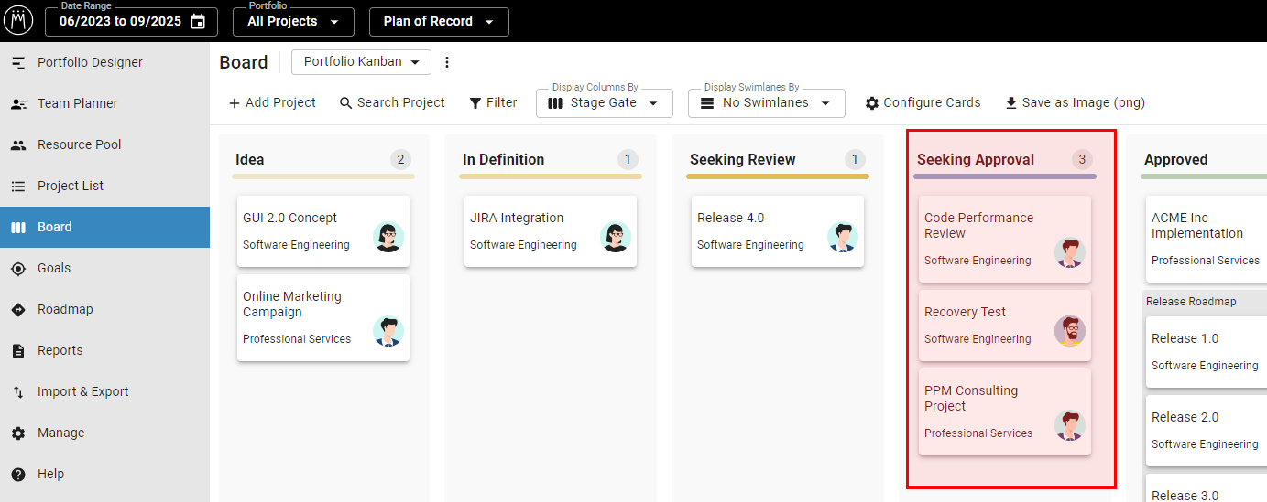Click the Board icon in the sidebar
This screenshot has width=1267, height=502.
tap(18, 228)
